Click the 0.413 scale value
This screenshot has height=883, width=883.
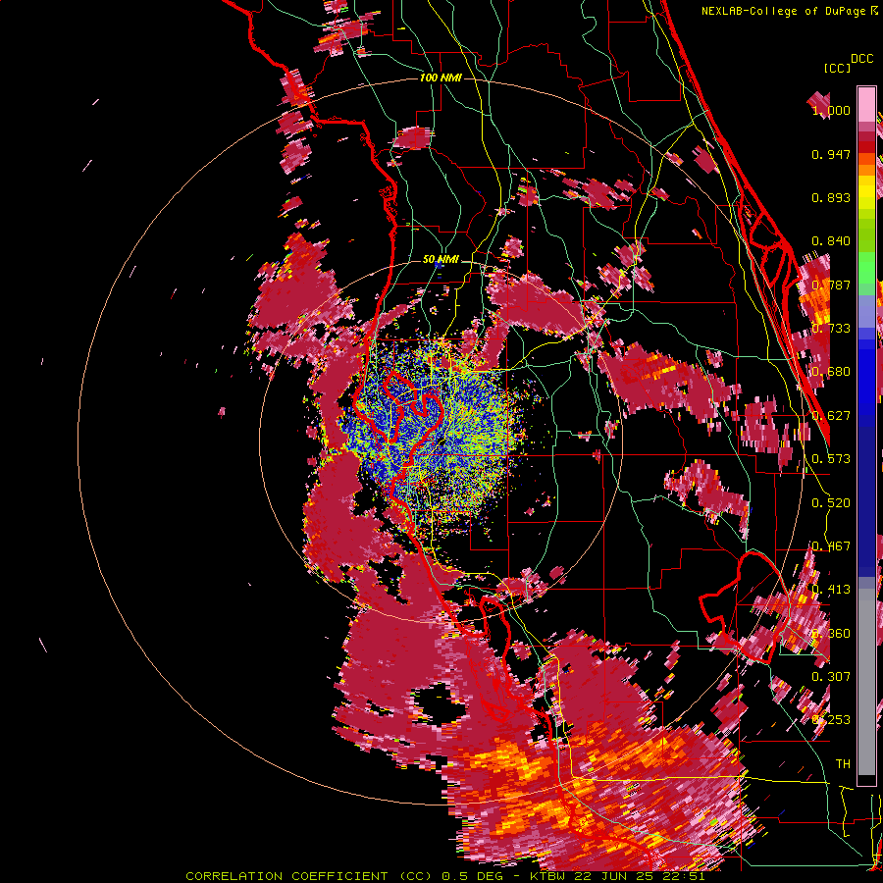831,590
